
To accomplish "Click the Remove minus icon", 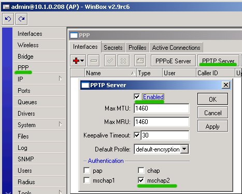I will (x=94, y=61).
